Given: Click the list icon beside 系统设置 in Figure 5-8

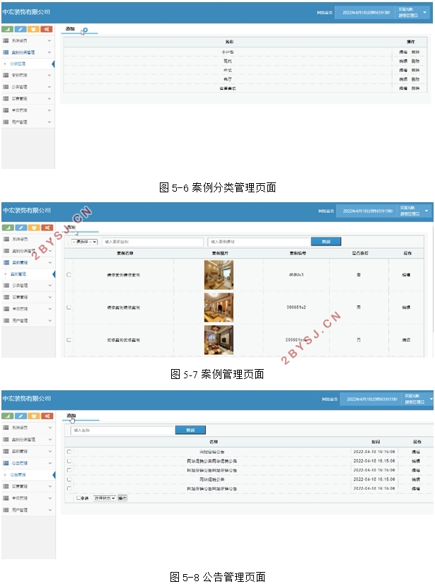Looking at the screenshot, I should click(6, 428).
